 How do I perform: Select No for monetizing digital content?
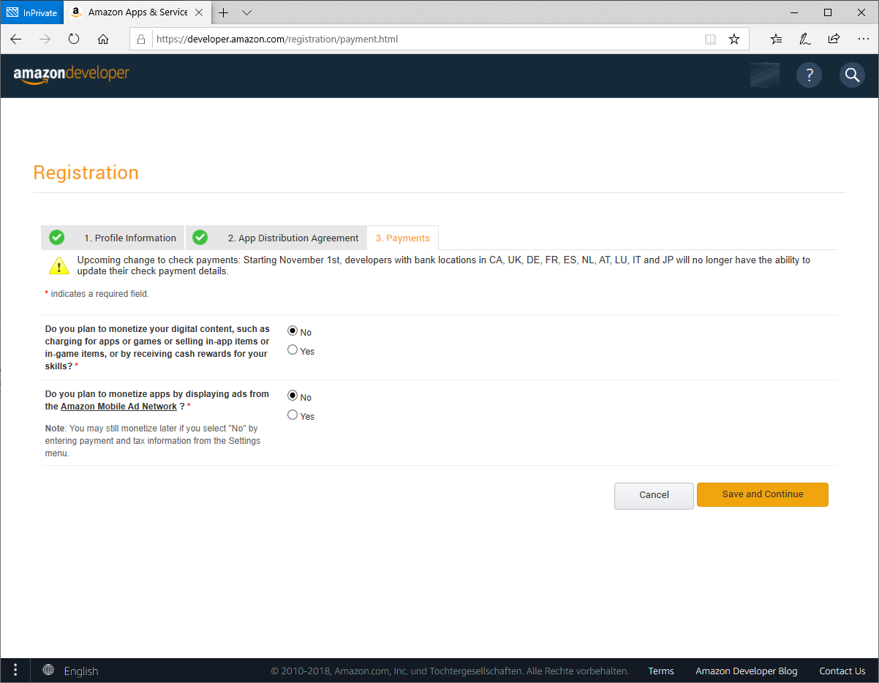click(293, 331)
